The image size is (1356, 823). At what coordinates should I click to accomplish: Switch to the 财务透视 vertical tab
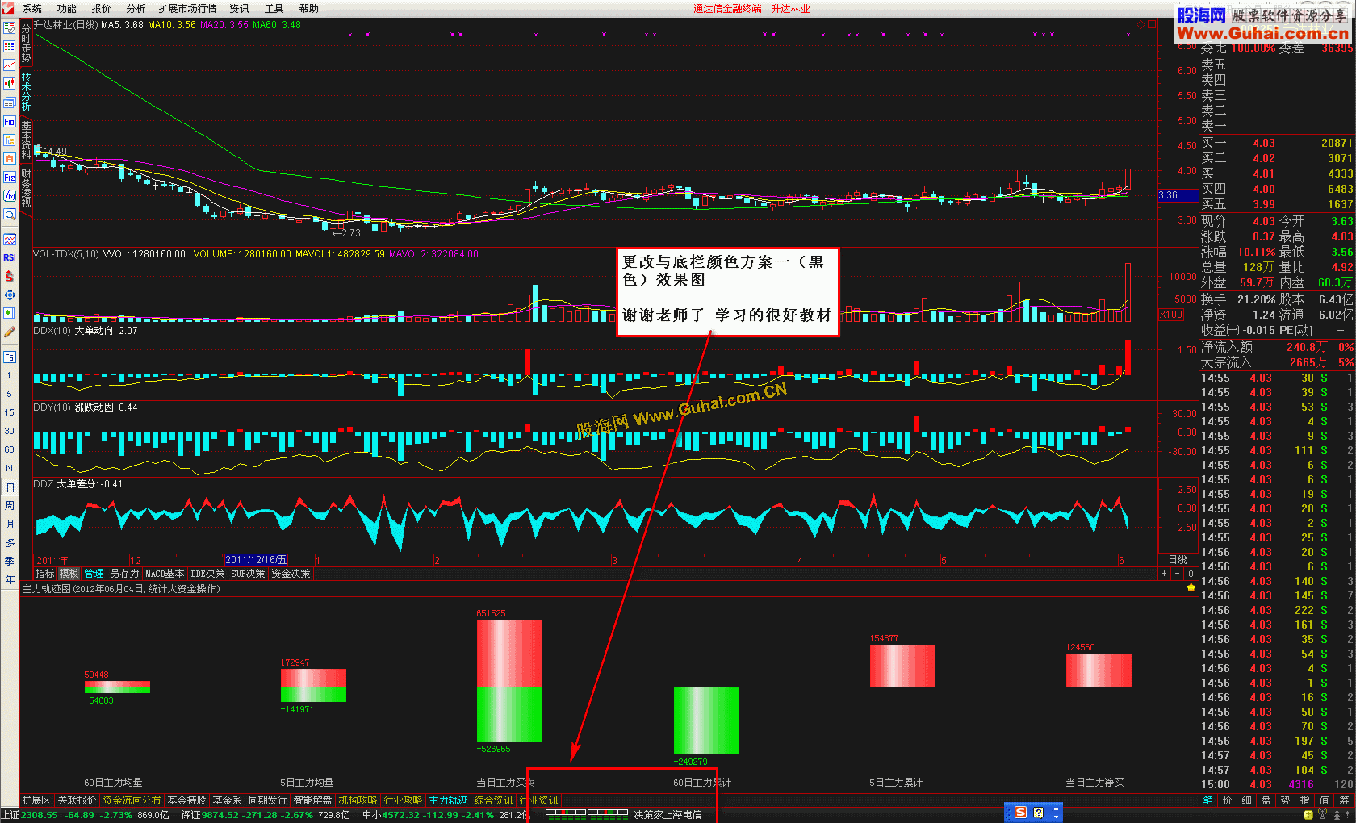(26, 188)
